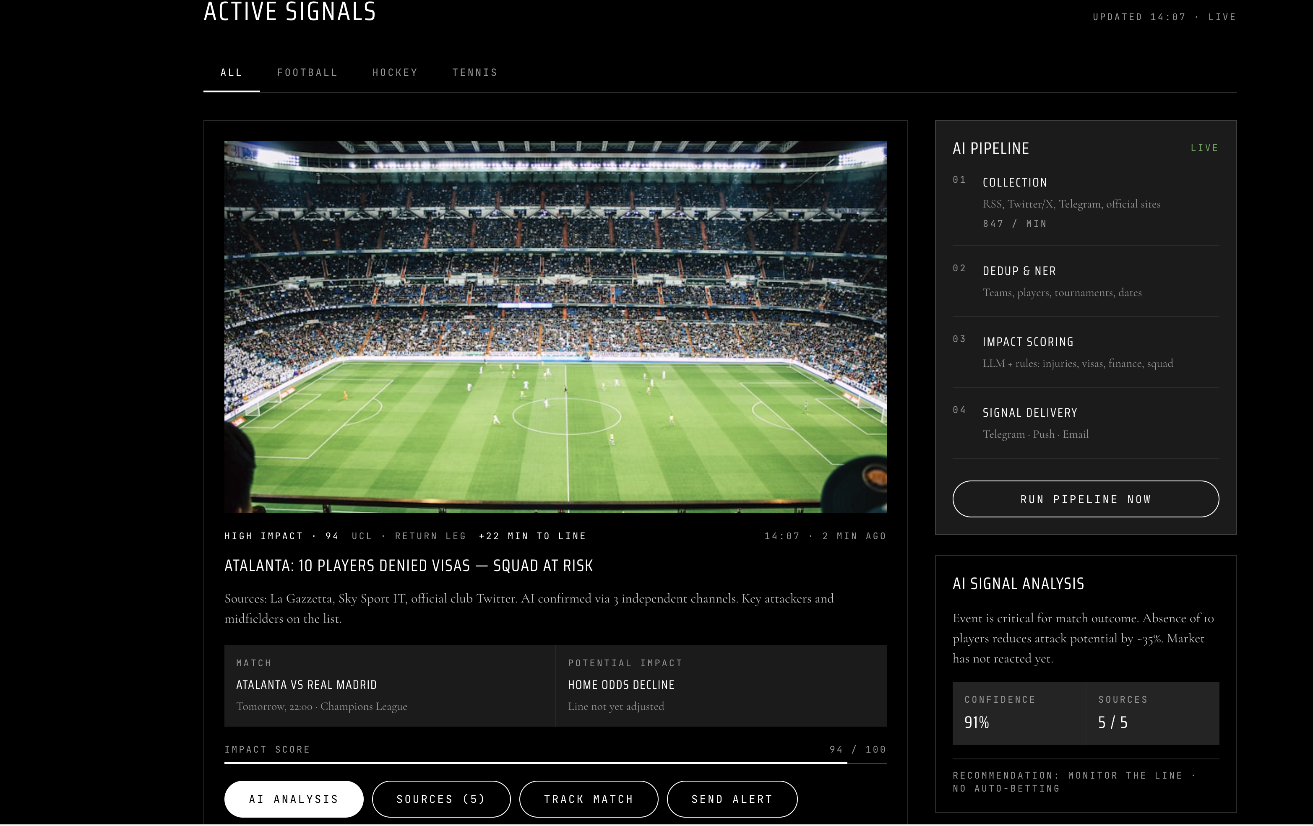1313x826 pixels.
Task: Click the CONFIDENCE 91% value
Action: pyautogui.click(x=977, y=722)
